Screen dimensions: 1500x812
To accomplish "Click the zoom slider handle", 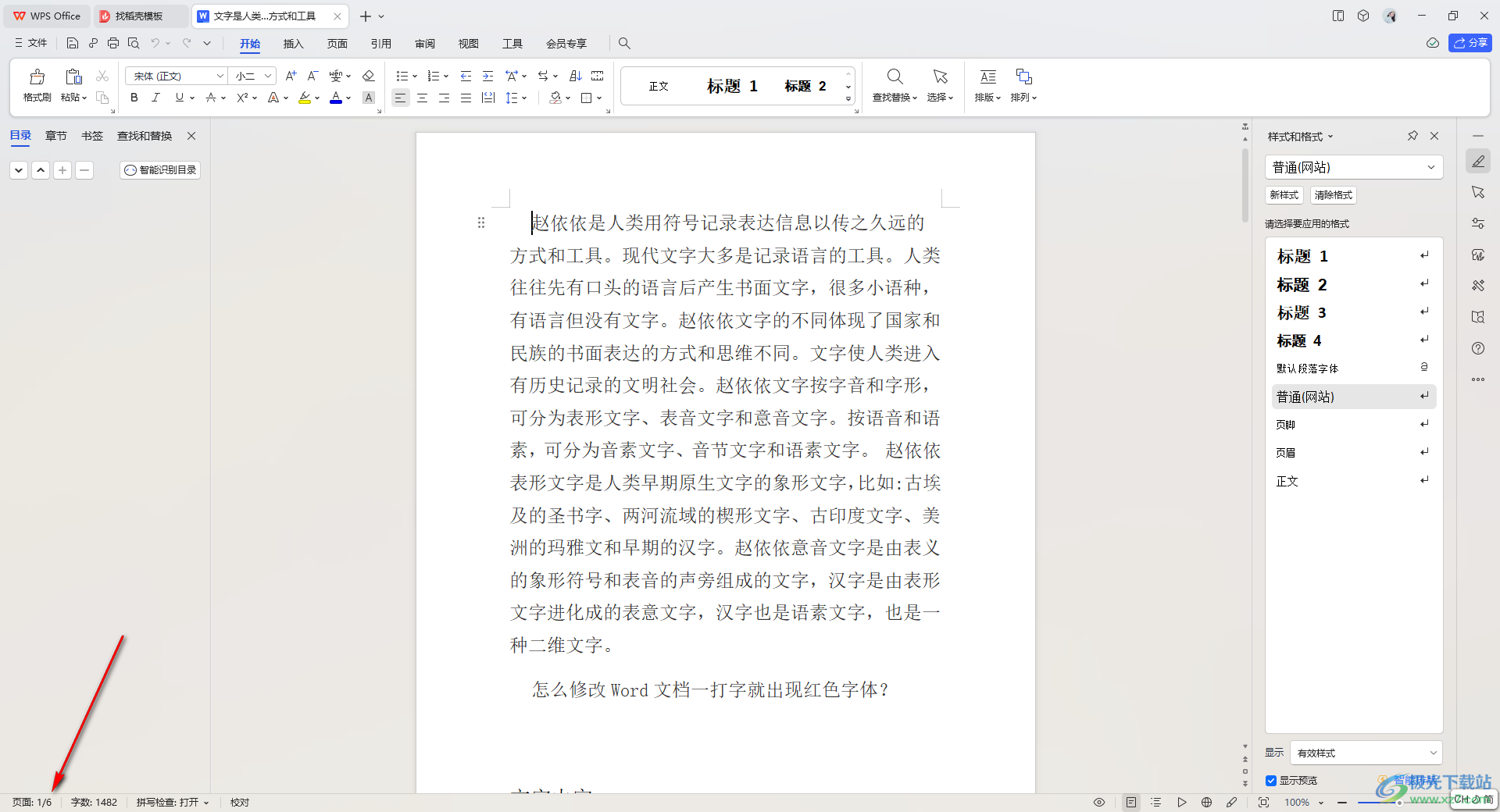I will click(1400, 802).
